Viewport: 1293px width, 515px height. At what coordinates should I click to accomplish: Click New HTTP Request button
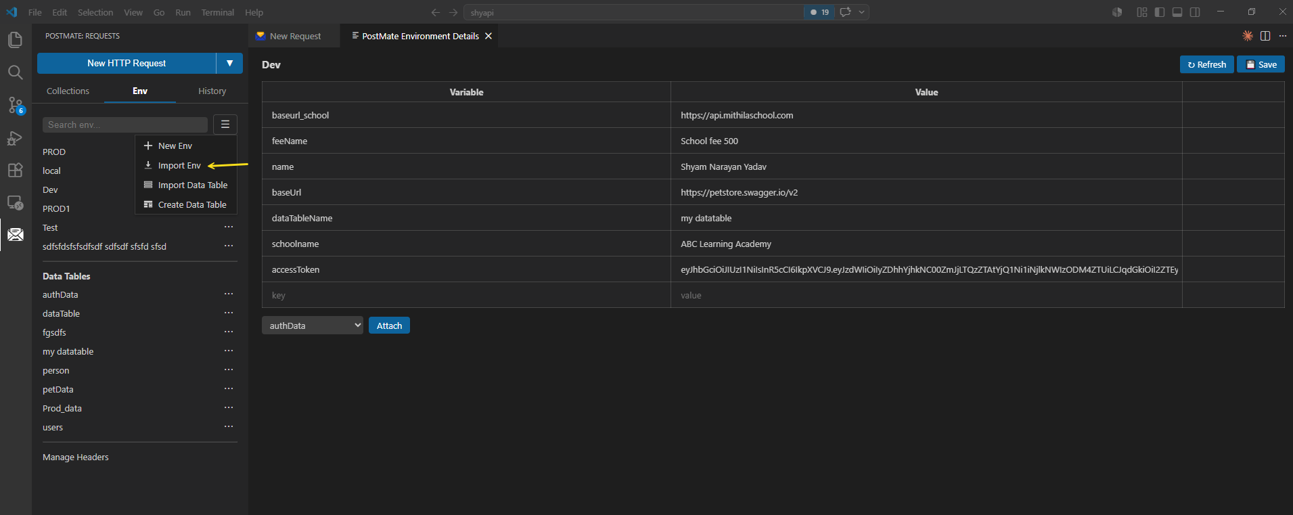tap(127, 63)
